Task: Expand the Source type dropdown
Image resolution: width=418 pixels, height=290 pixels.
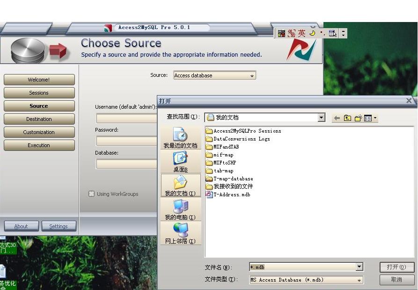Action: [x=252, y=76]
